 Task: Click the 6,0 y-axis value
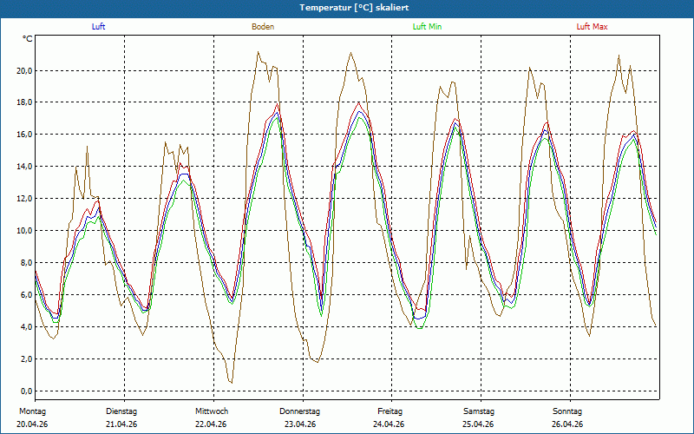[26, 295]
